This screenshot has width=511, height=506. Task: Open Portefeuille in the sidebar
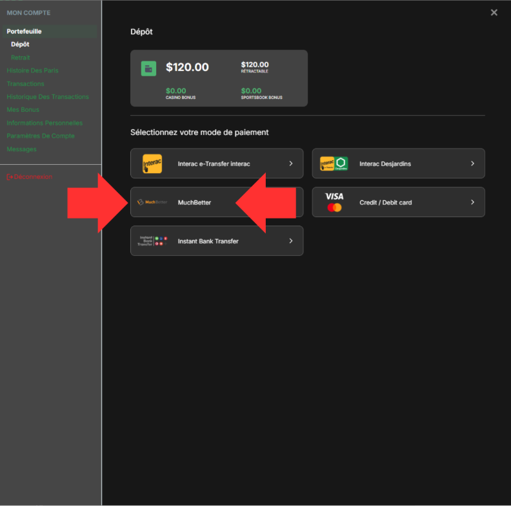click(24, 31)
